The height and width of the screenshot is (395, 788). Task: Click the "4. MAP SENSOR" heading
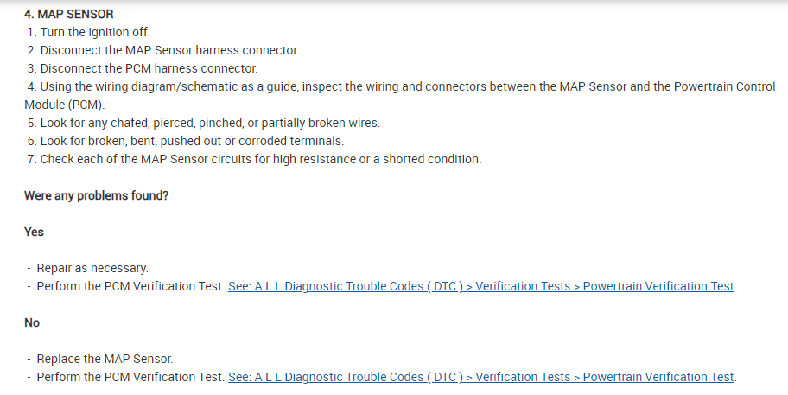[69, 15]
